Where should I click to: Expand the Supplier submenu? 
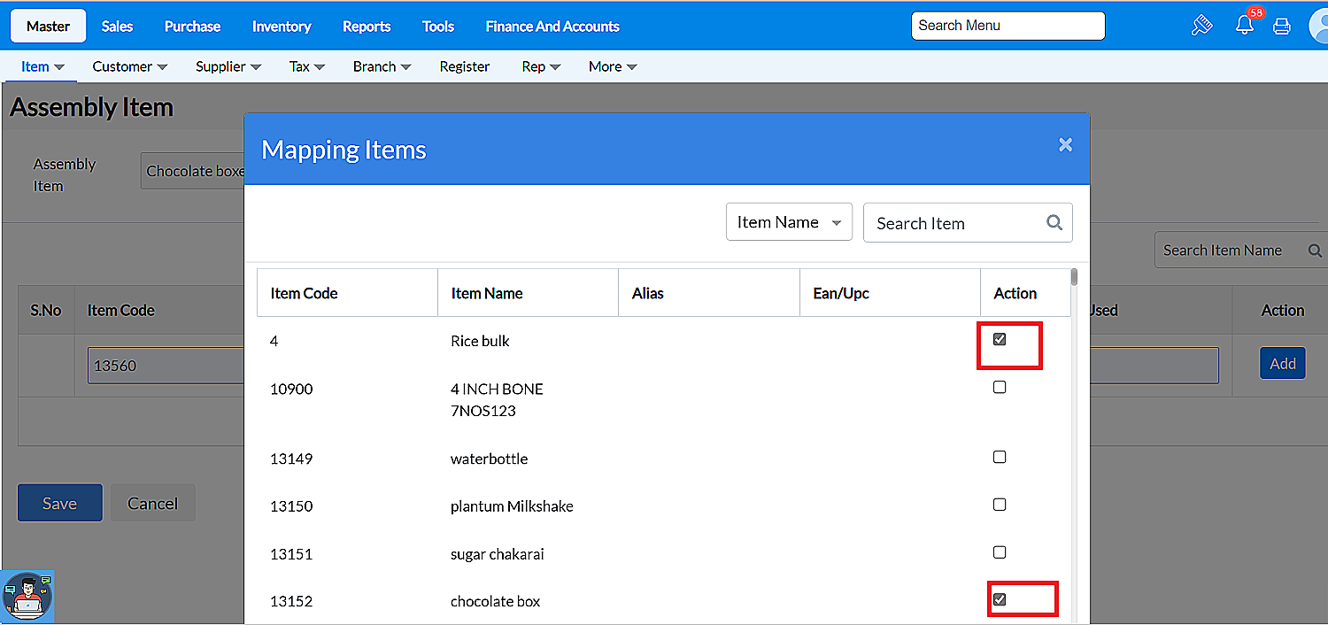[228, 66]
